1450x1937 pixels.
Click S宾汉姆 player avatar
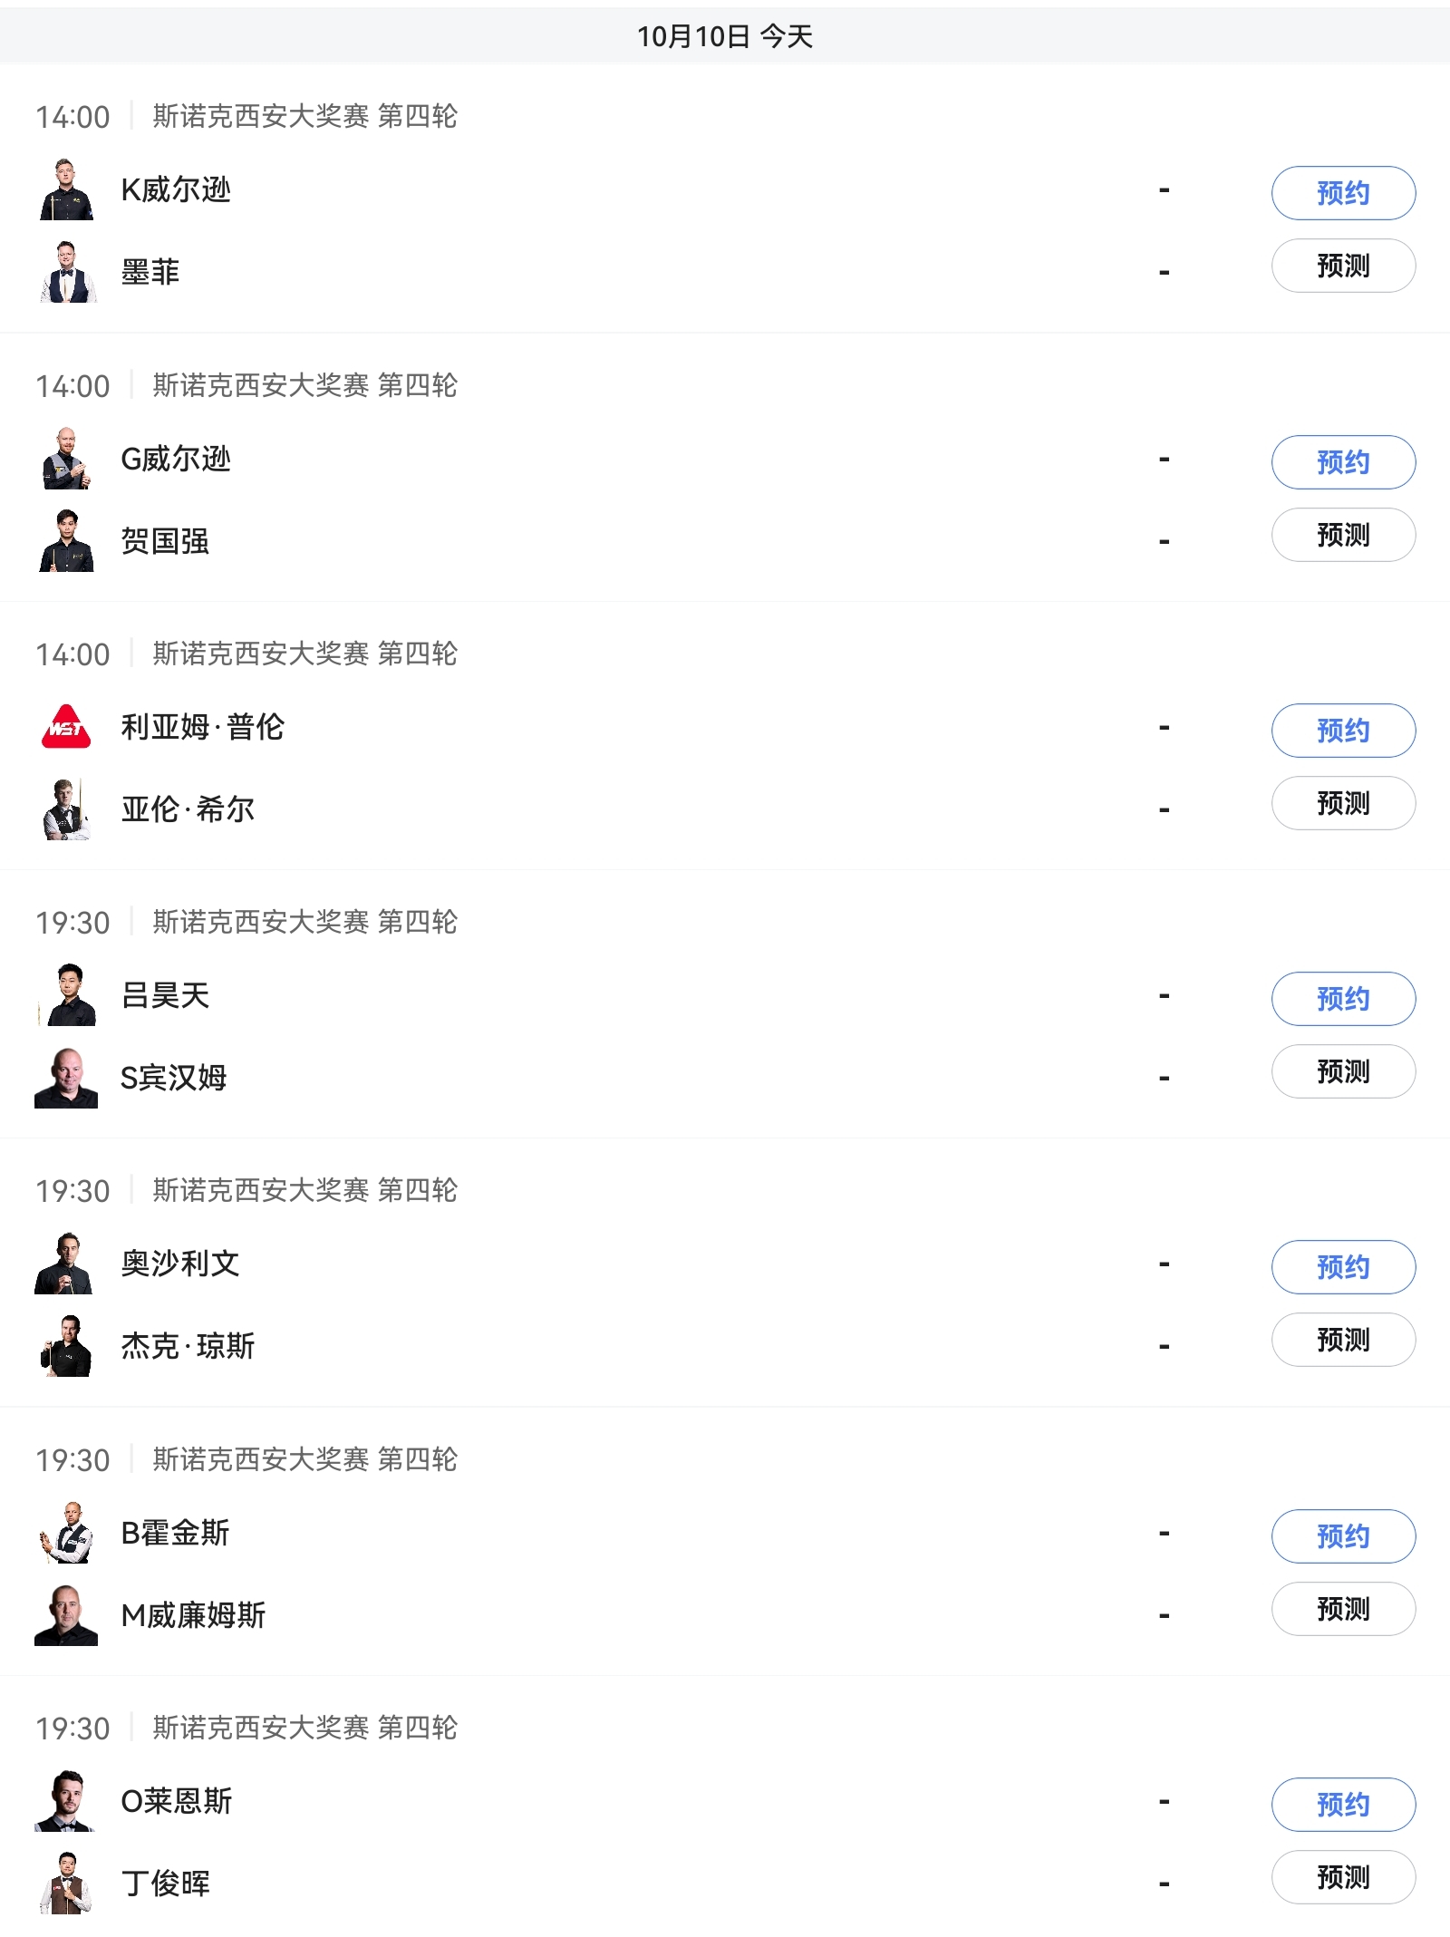[66, 1078]
